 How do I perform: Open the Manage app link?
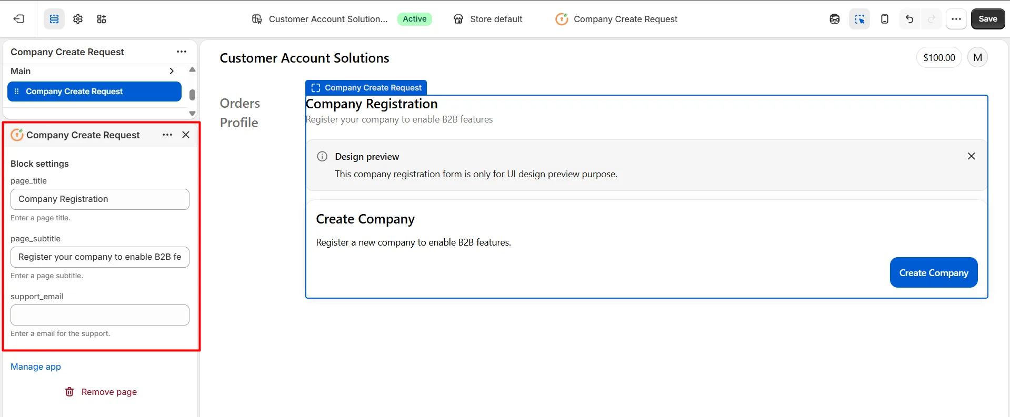point(36,367)
